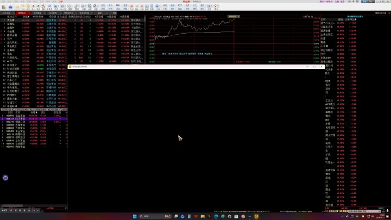Select the highlighted stock row 四川黄金
391x220 pixels.
34,119
